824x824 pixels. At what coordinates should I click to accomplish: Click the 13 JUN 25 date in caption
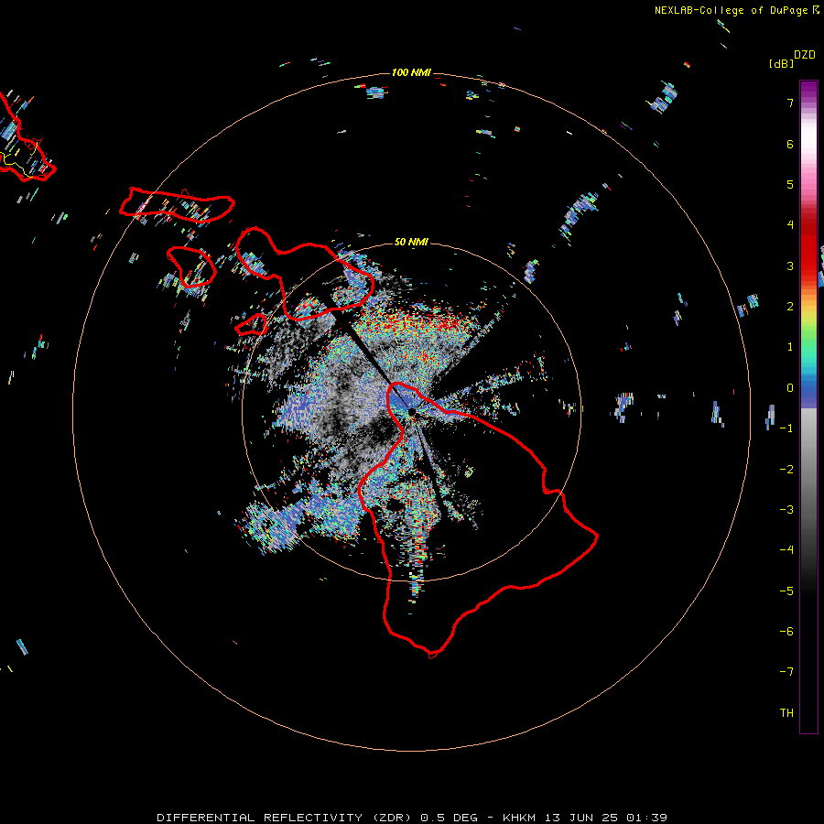(x=581, y=818)
